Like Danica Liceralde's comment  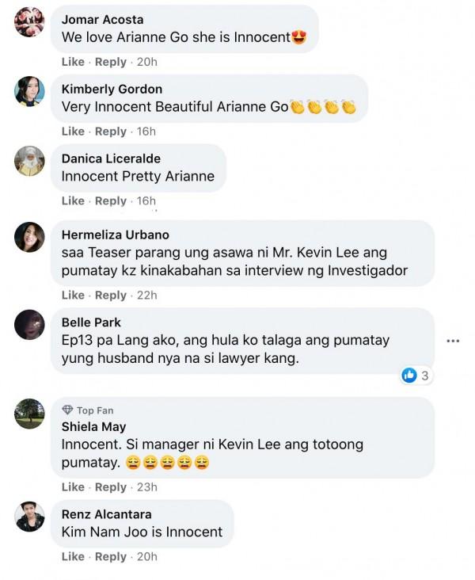pos(73,200)
